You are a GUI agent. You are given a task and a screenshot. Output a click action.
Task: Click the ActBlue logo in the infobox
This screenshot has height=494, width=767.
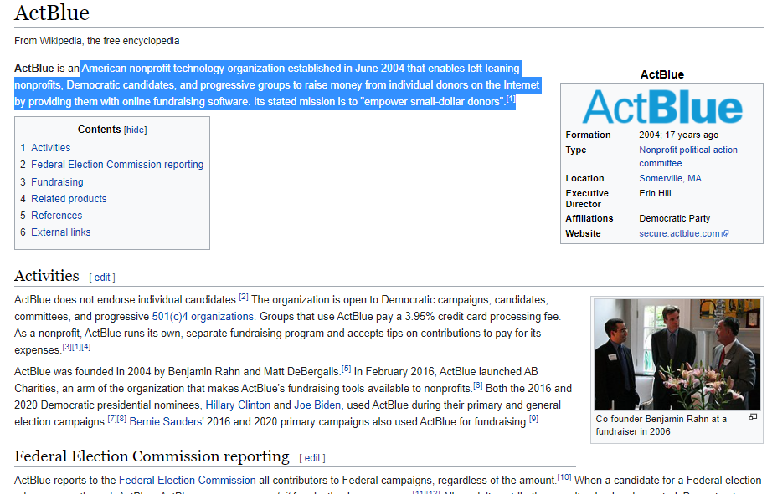coord(662,107)
